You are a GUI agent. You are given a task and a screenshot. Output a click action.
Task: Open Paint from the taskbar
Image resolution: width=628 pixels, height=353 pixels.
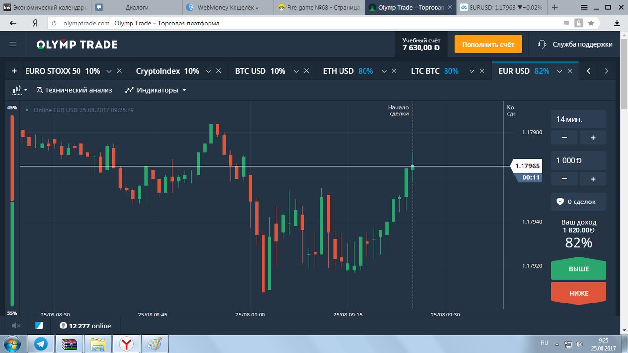tap(155, 344)
